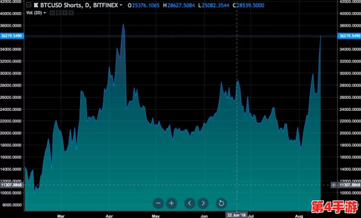Click the right crosshair label 11307.8868
This screenshot has height=218, width=361.
(x=349, y=185)
